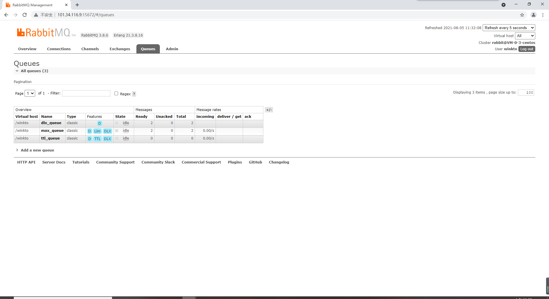Click the Log out button

click(527, 49)
